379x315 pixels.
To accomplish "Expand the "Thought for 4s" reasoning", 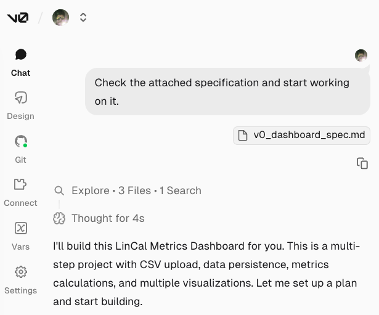I will click(108, 218).
